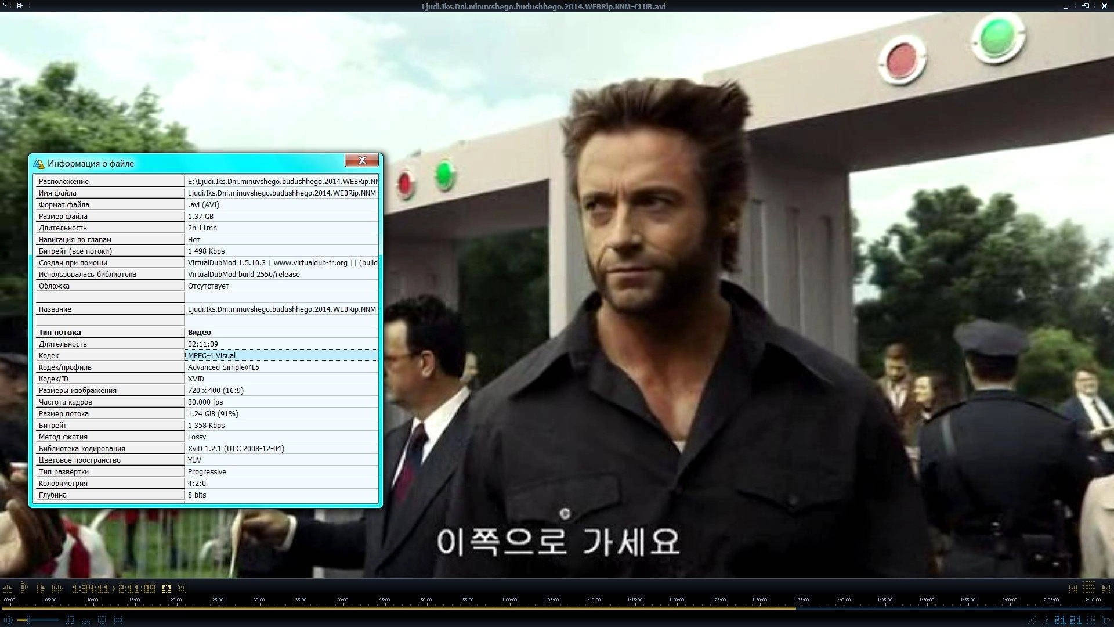Screen dimensions: 1114x627
Task: Click the 'Advanced Simple@L5' profile value
Action: click(223, 367)
